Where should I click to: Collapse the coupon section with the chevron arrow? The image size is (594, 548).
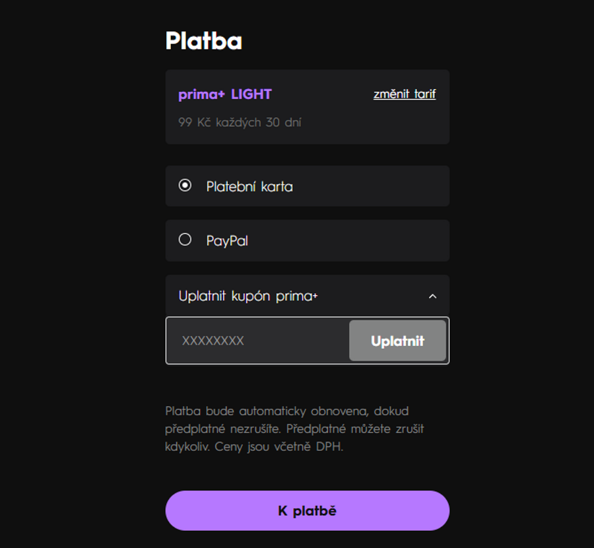coord(432,296)
